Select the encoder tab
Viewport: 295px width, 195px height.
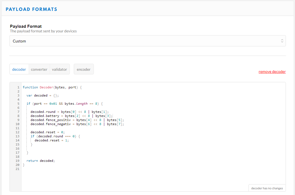click(x=84, y=69)
